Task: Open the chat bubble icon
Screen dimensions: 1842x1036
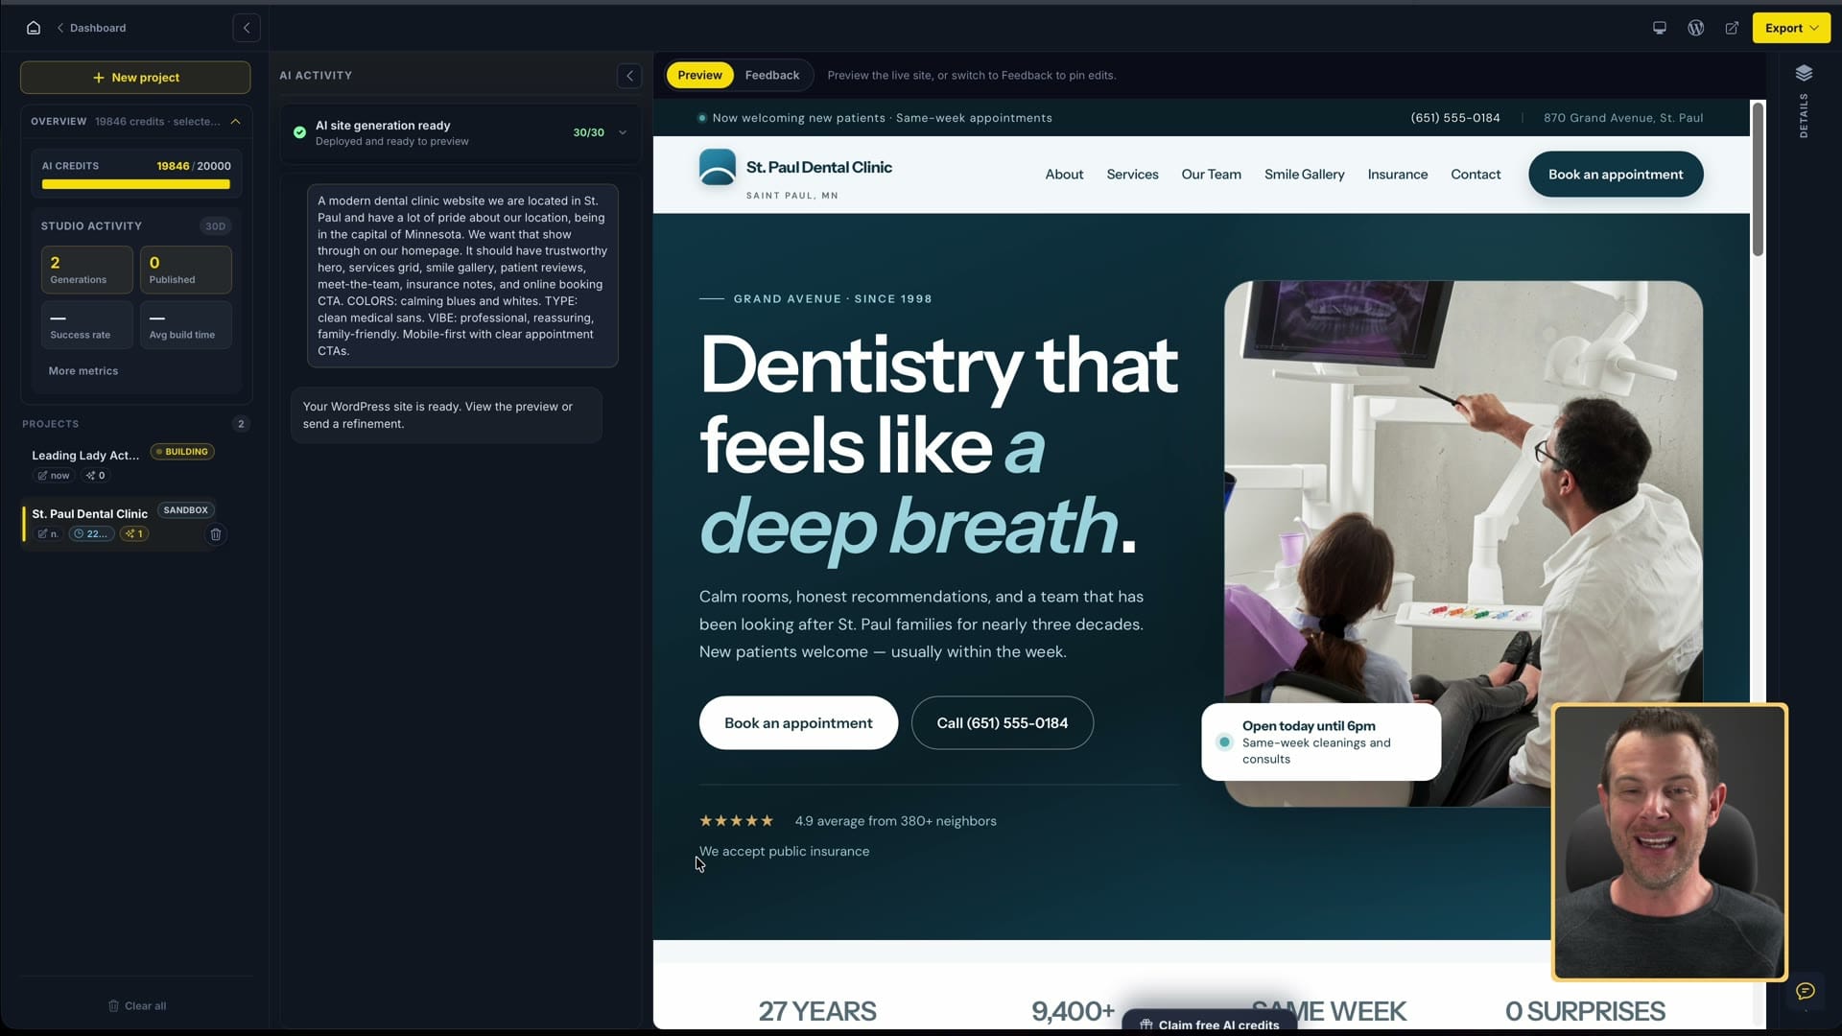Action: [x=1806, y=991]
